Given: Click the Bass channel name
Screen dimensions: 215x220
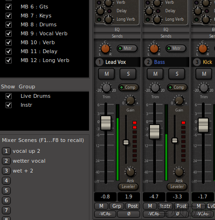Looking at the screenshot, I should [x=159, y=62].
